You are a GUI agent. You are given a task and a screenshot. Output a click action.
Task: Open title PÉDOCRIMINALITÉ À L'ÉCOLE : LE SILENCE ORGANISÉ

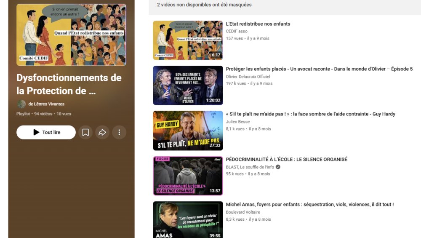coord(286,160)
